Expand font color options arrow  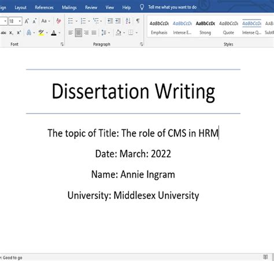click(x=60, y=33)
